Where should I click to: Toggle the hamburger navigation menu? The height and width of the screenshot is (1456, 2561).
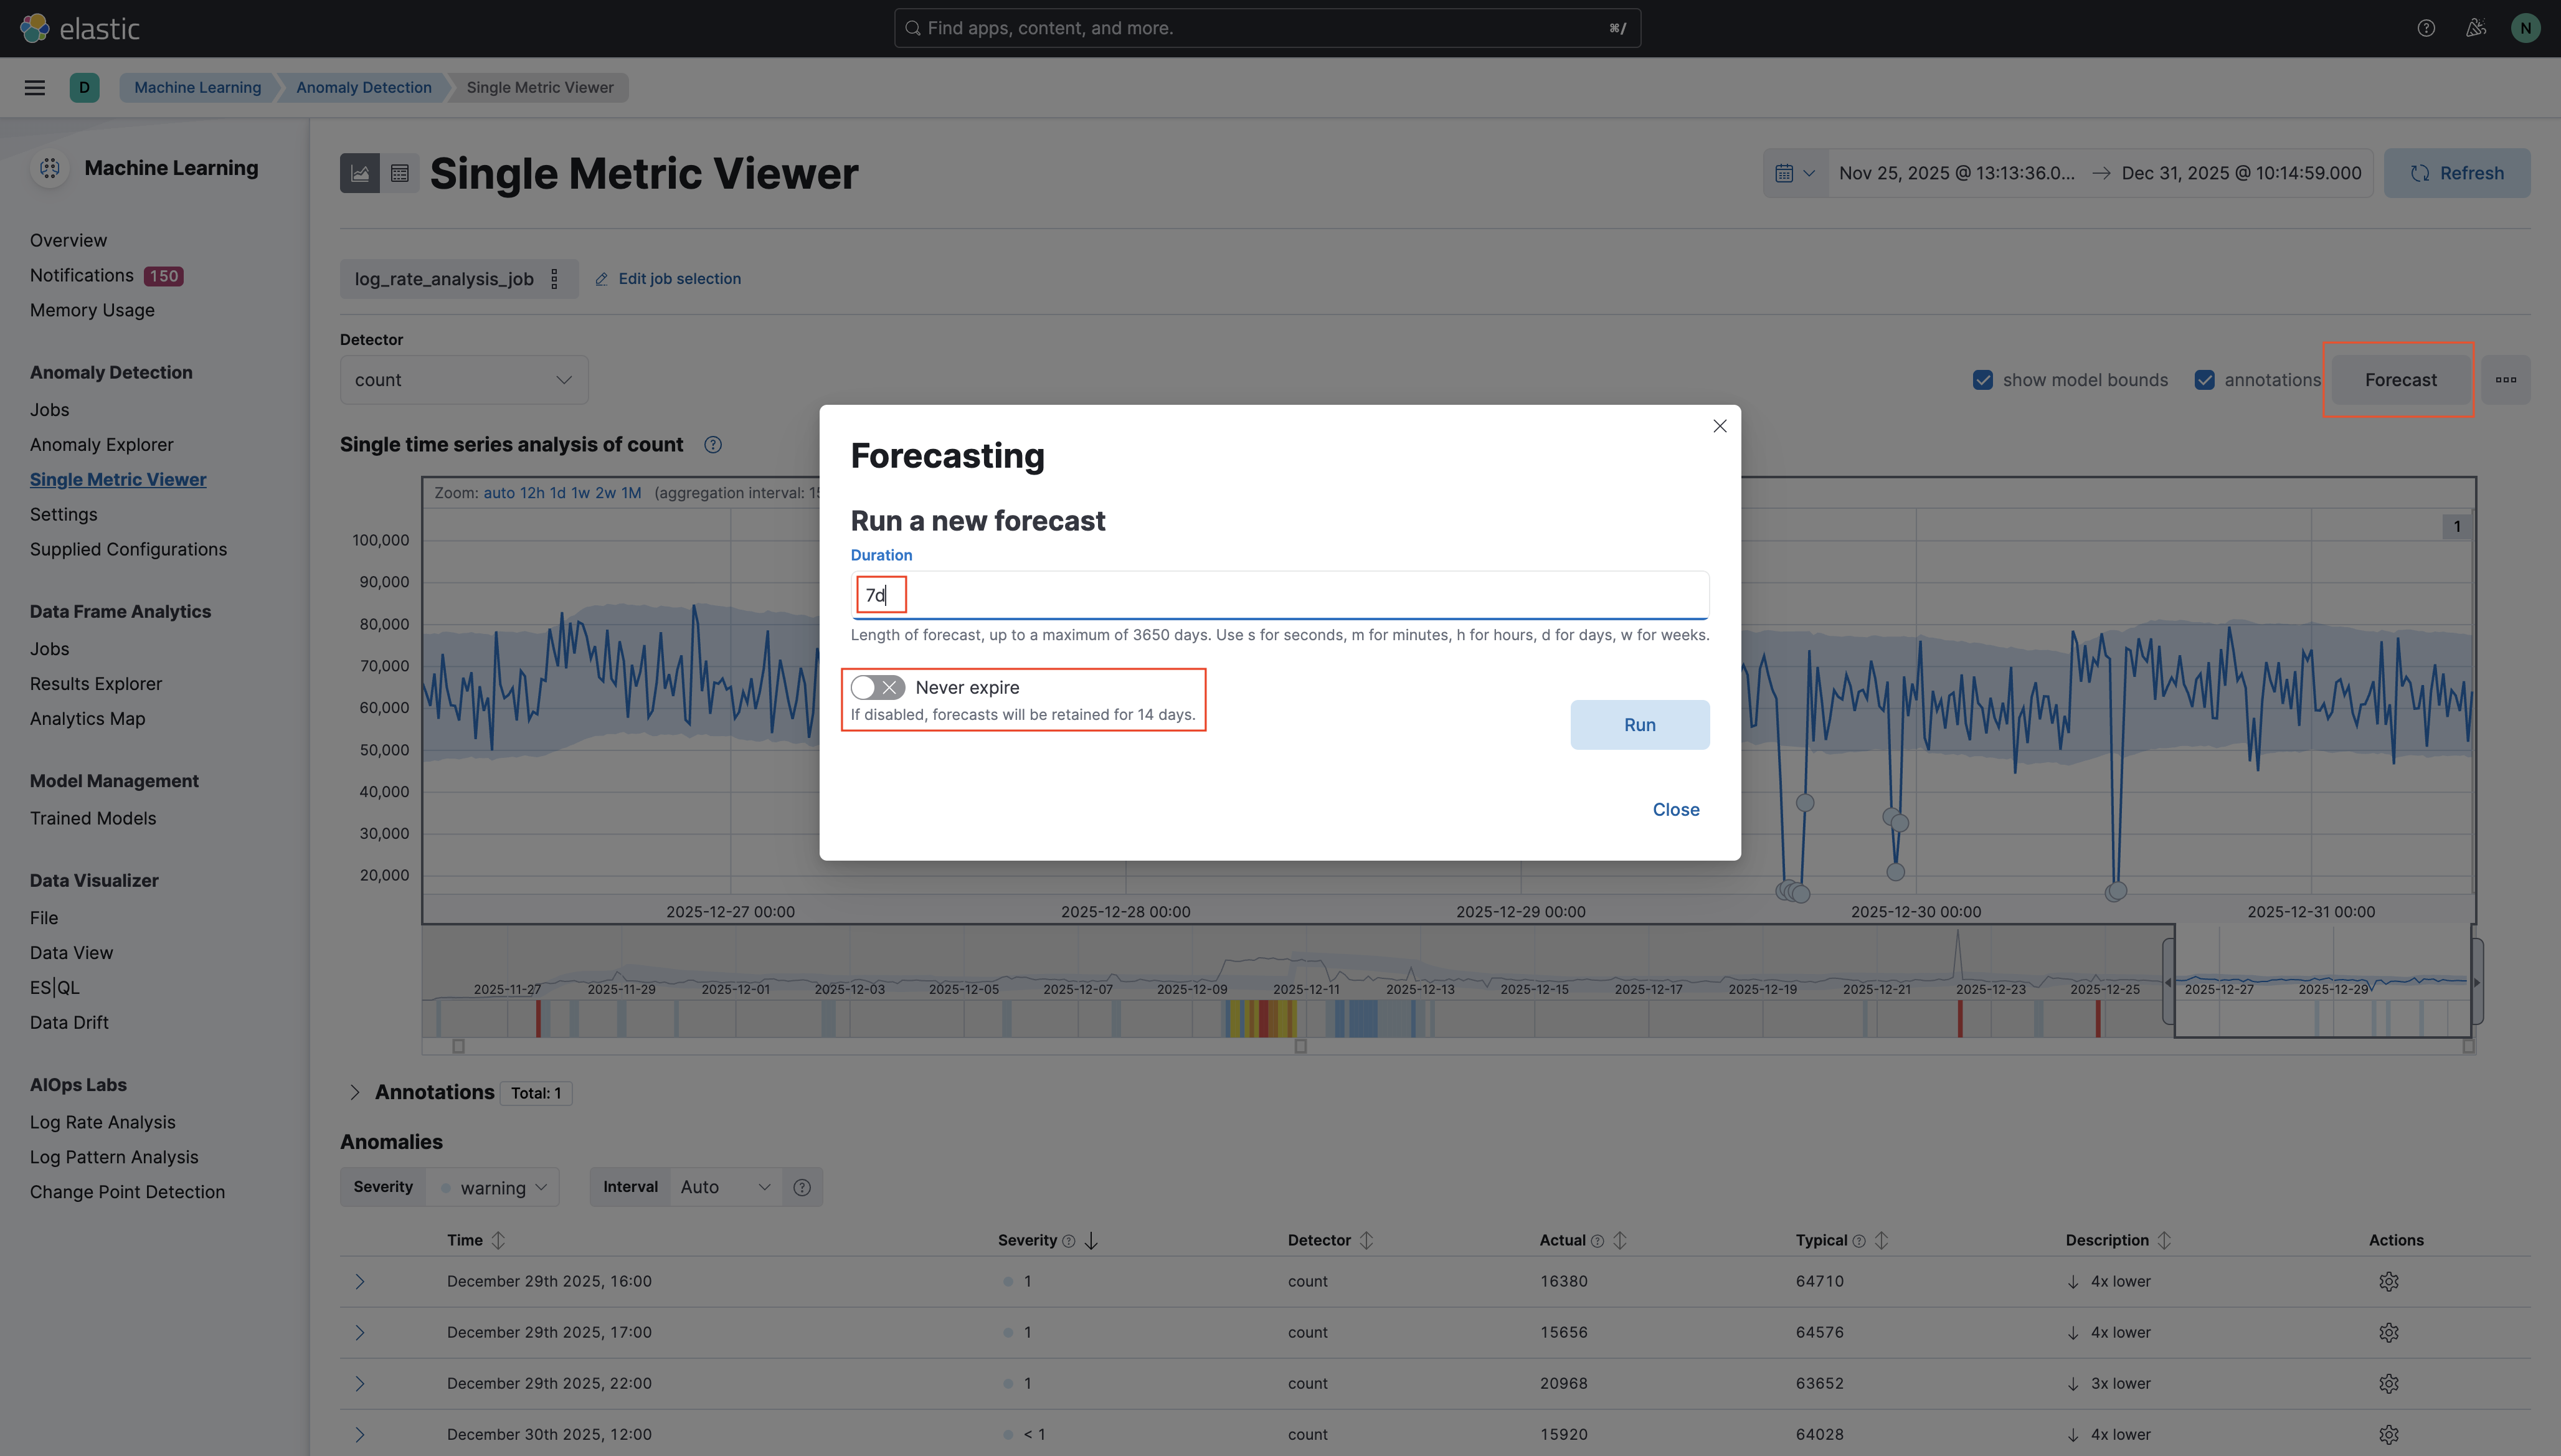pos(35,87)
